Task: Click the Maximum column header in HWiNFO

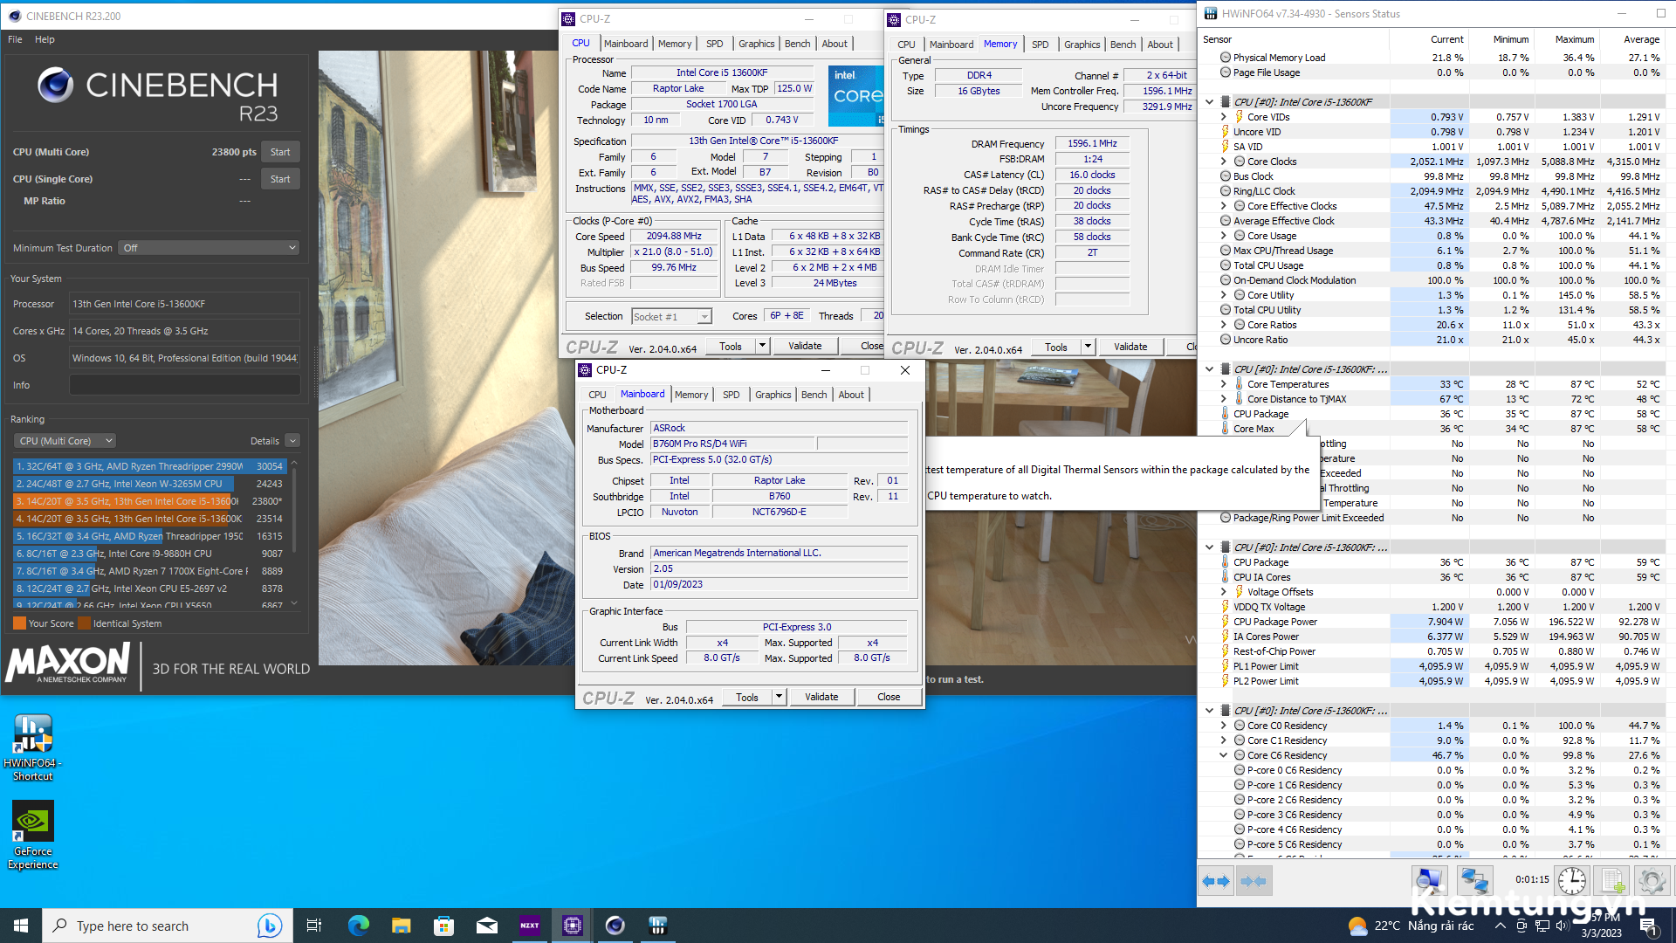Action: coord(1575,39)
